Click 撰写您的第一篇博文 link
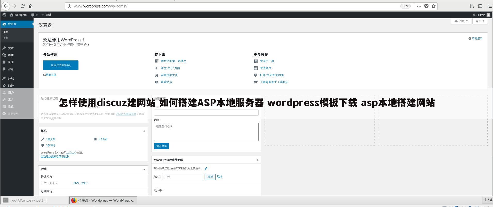 point(173,61)
